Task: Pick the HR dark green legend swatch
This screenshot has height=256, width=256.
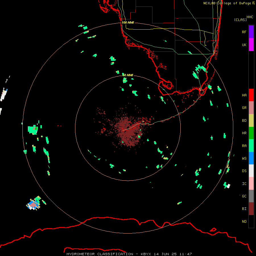Action: coord(251,133)
